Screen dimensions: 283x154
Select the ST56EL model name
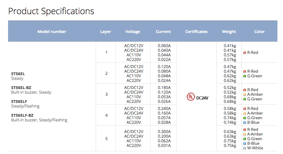(x=18, y=74)
